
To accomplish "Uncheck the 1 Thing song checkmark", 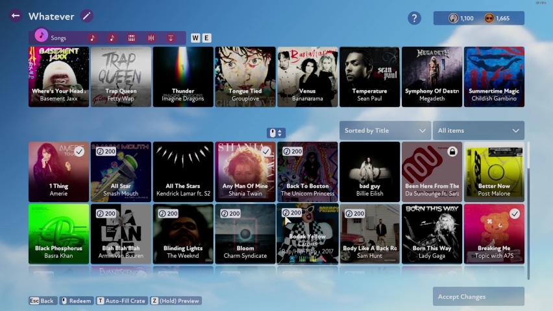I will click(79, 152).
